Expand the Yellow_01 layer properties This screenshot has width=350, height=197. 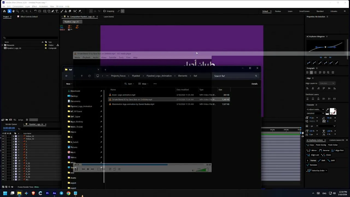pos(13,136)
